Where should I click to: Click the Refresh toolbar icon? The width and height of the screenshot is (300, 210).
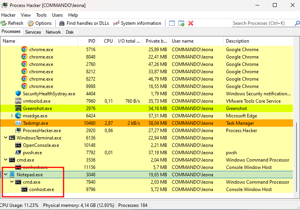4,23
